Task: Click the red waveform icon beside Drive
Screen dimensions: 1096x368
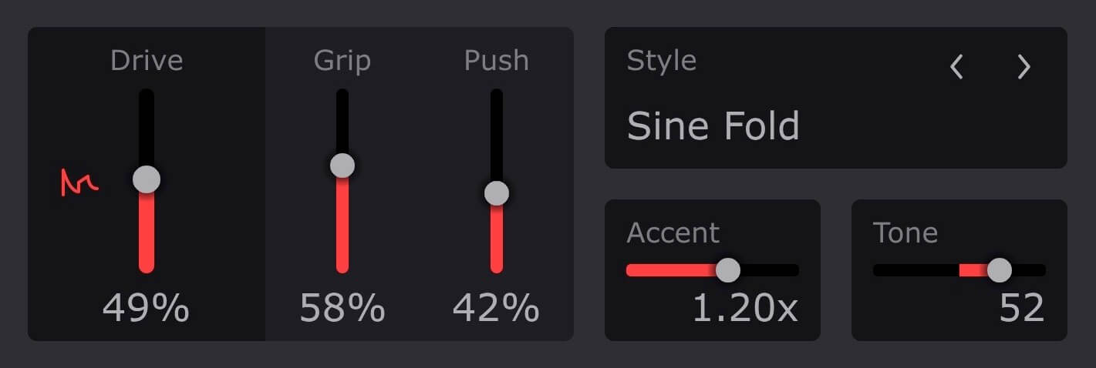Action: 79,182
